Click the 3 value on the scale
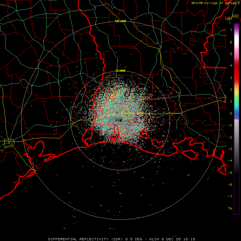 point(231,78)
